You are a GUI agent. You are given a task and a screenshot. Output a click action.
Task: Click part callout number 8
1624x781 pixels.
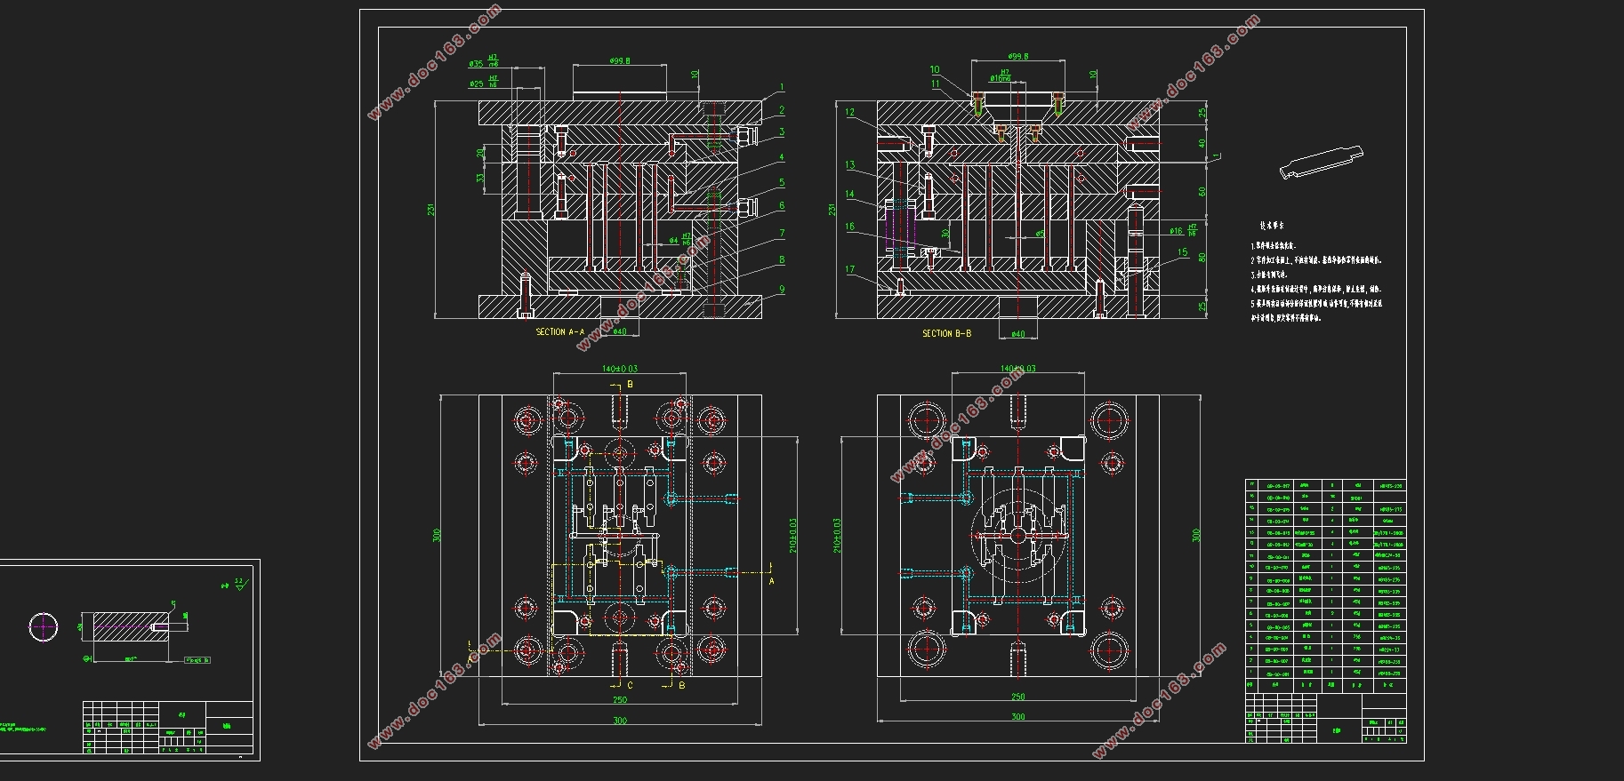click(x=781, y=260)
